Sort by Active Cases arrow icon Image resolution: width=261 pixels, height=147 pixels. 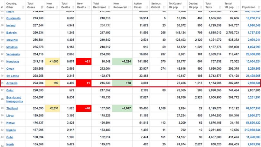click(147, 7)
